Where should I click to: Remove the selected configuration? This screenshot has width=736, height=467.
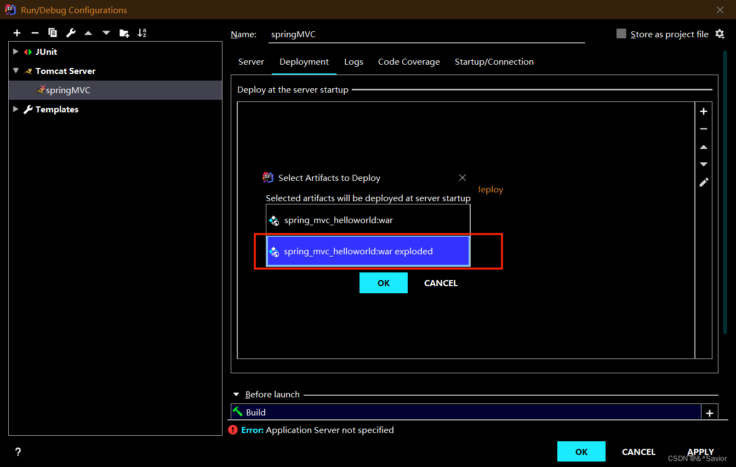35,33
